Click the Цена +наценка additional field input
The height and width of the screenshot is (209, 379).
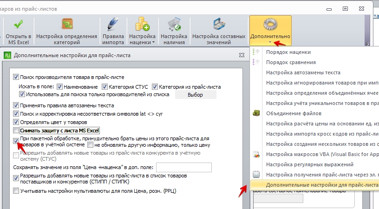[184, 167]
